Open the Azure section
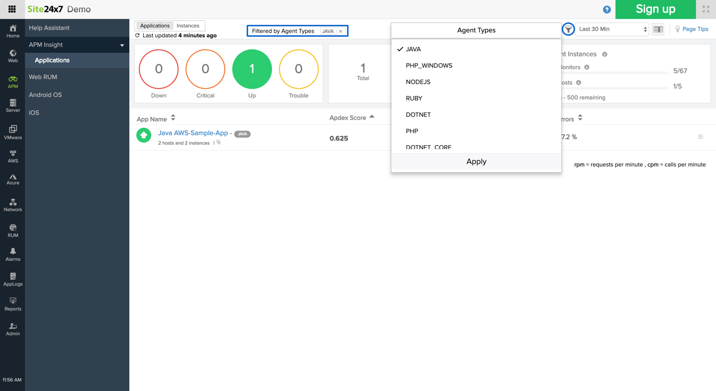 coord(13,179)
